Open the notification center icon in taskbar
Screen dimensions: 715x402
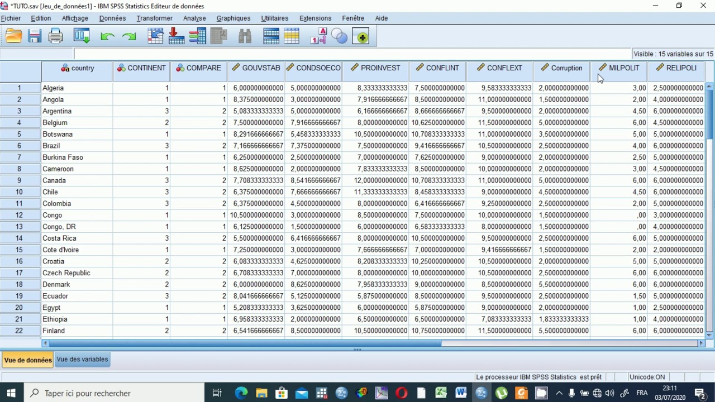coord(700,393)
